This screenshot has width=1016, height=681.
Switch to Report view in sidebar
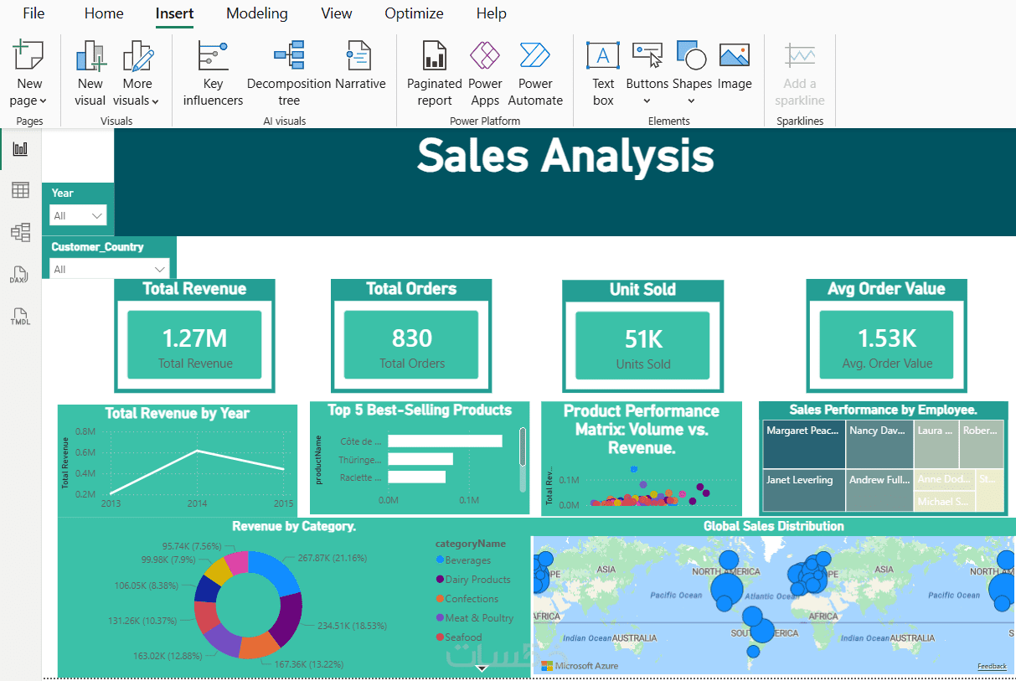[20, 149]
